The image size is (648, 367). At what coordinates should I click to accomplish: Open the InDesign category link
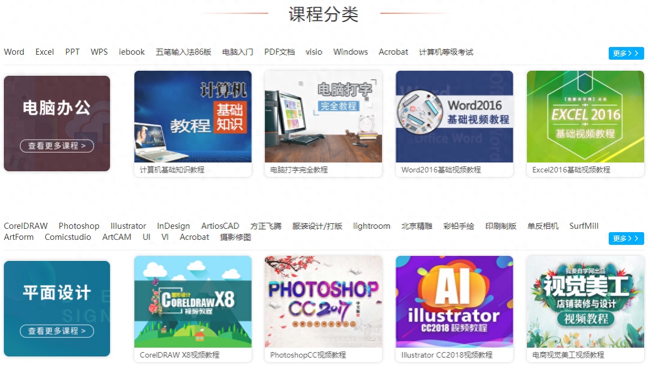(x=174, y=226)
